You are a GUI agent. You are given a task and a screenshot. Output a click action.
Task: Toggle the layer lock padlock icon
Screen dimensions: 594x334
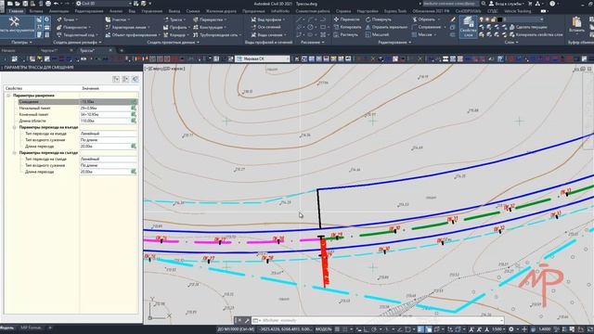click(493, 19)
